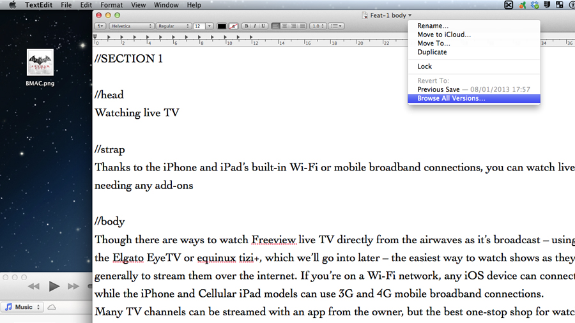
Task: Click the iTunes volume slider
Action: [90, 287]
